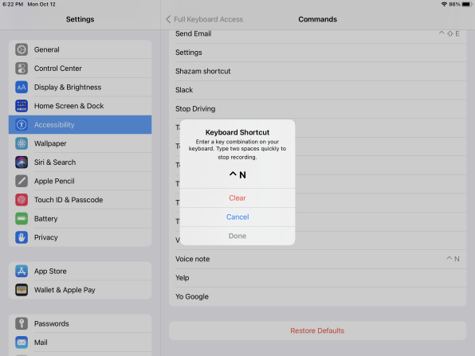The width and height of the screenshot is (475, 356).
Task: Tap the ⌃N shortcut on Voice note
Action: pos(453,259)
